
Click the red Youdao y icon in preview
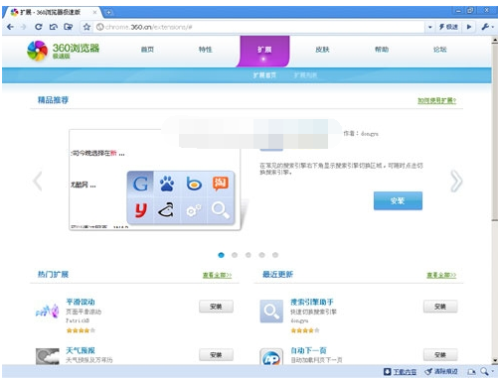pyautogui.click(x=140, y=210)
